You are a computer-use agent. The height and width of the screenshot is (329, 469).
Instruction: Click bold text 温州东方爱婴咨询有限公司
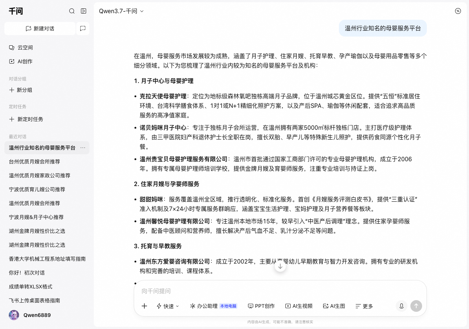[175, 261]
